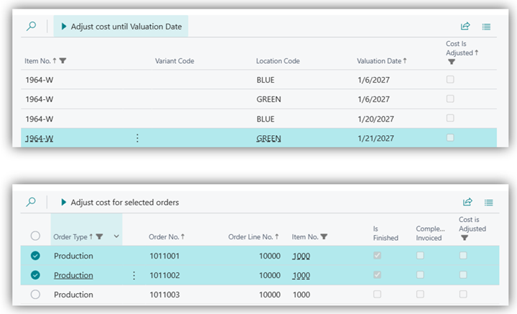This screenshot has width=517, height=314.
Task: Deselect the row checkmark for order 1011001
Action: (x=36, y=256)
